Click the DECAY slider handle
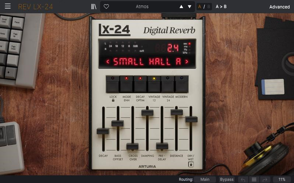This screenshot has height=183, width=294. tap(103, 131)
